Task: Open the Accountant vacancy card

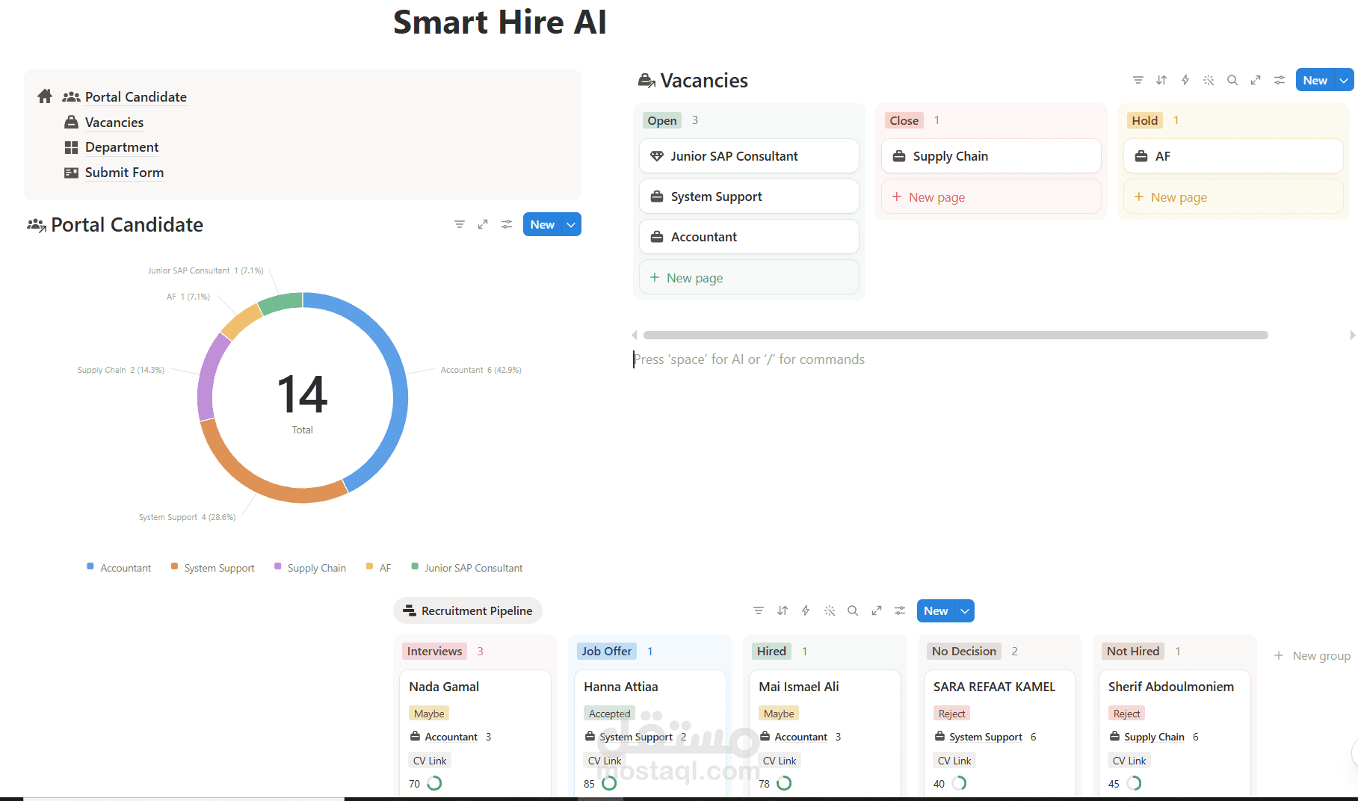Action: (749, 237)
